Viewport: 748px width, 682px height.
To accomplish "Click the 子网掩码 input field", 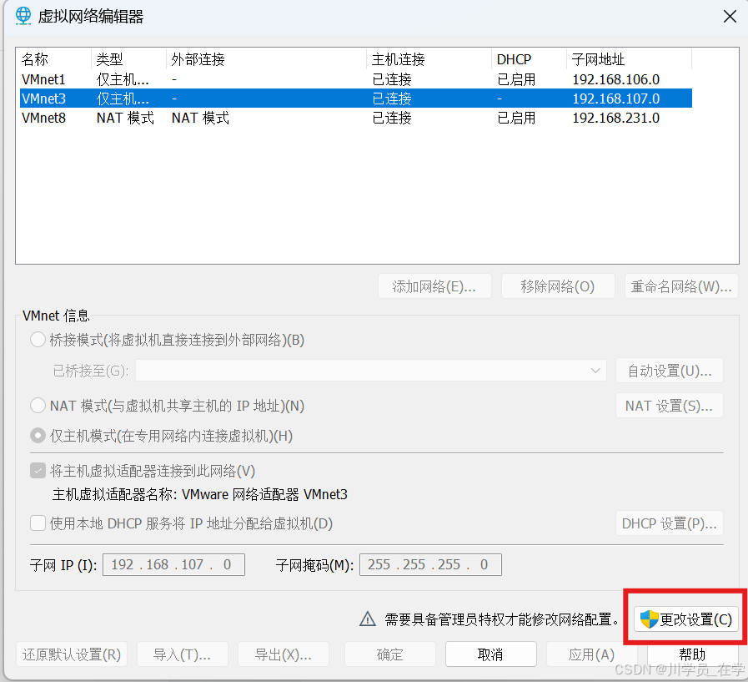I will pyautogui.click(x=430, y=564).
